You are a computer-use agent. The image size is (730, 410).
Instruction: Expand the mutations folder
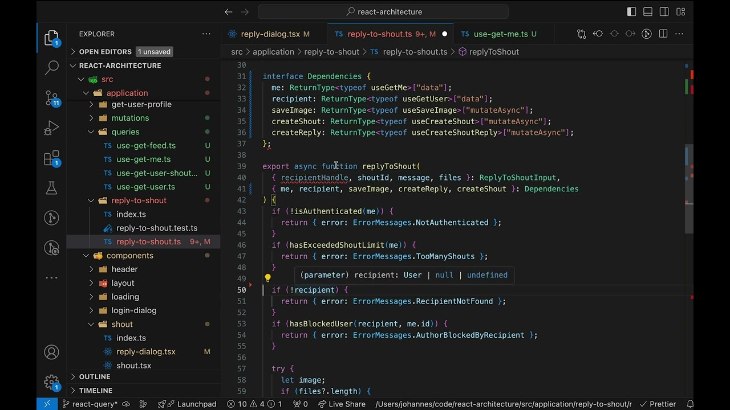[91, 118]
